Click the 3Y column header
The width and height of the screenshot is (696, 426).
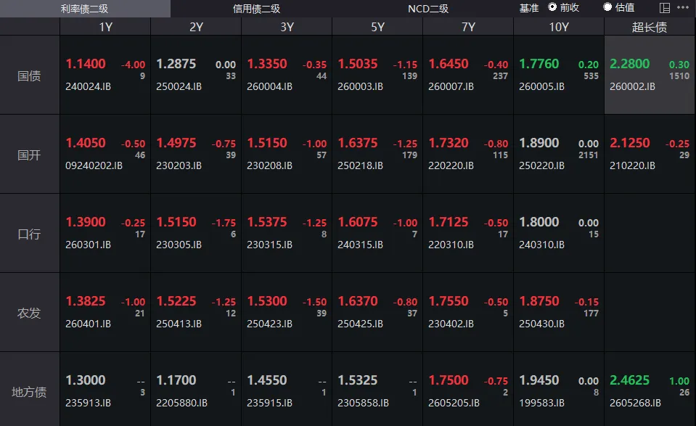[x=287, y=27]
